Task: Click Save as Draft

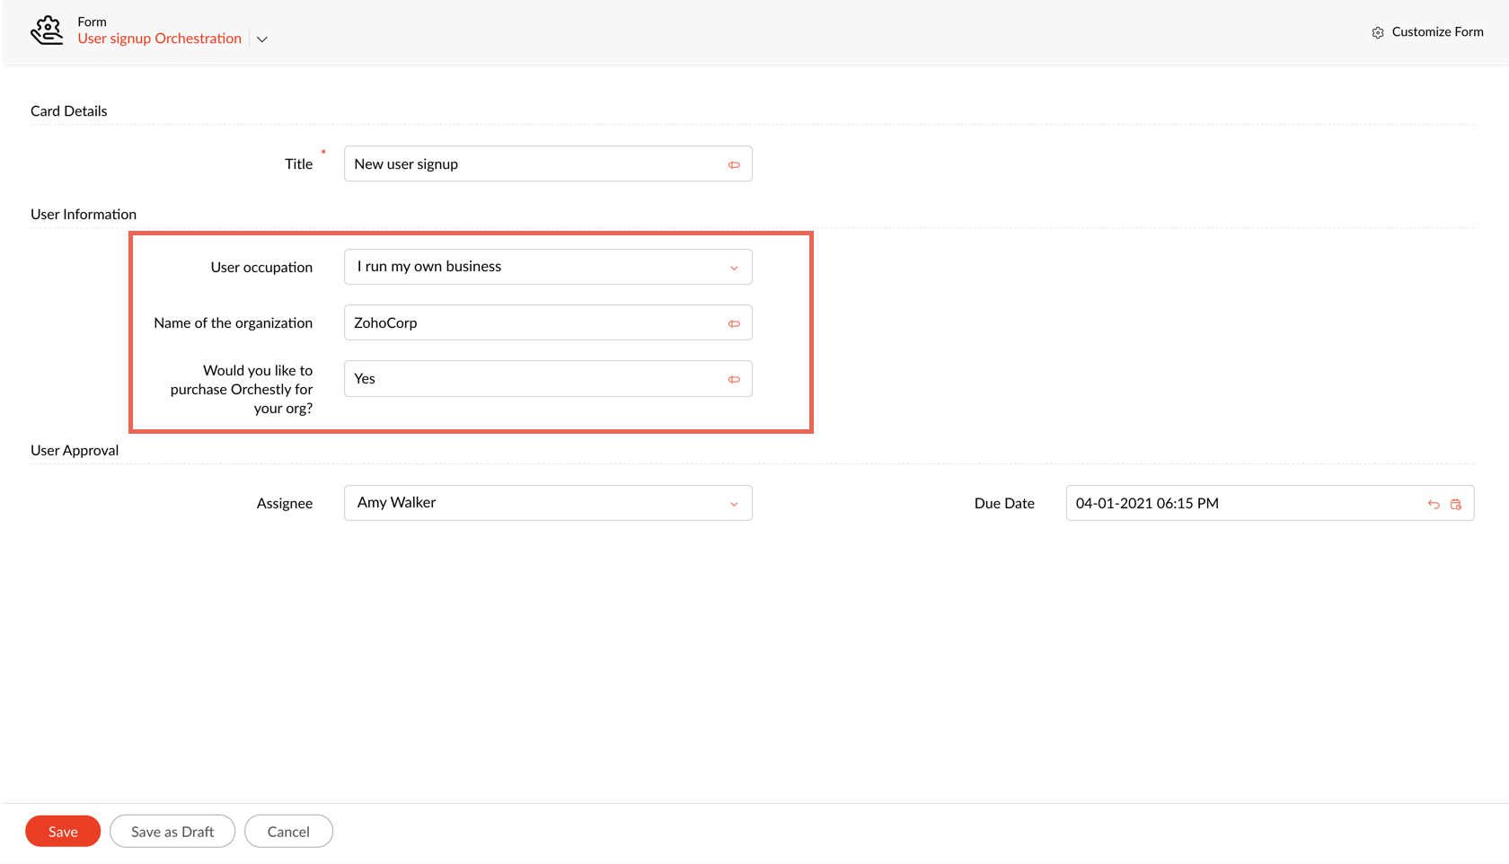Action: pos(172,832)
